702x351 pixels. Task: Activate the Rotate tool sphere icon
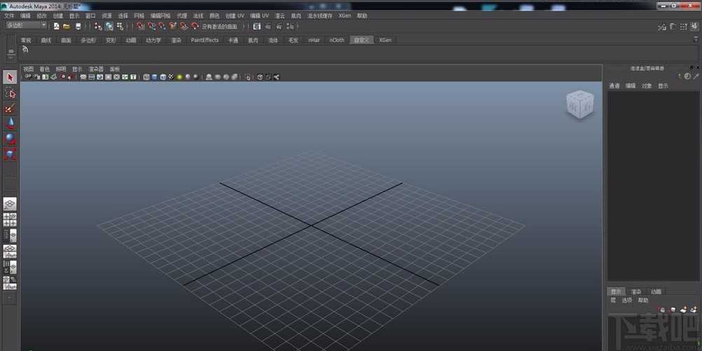10,139
